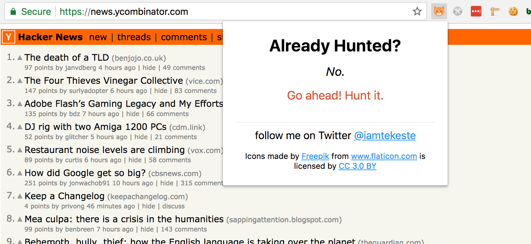Open the @iamtekeste Twitter link
Image resolution: width=531 pixels, height=244 pixels.
(x=385, y=136)
